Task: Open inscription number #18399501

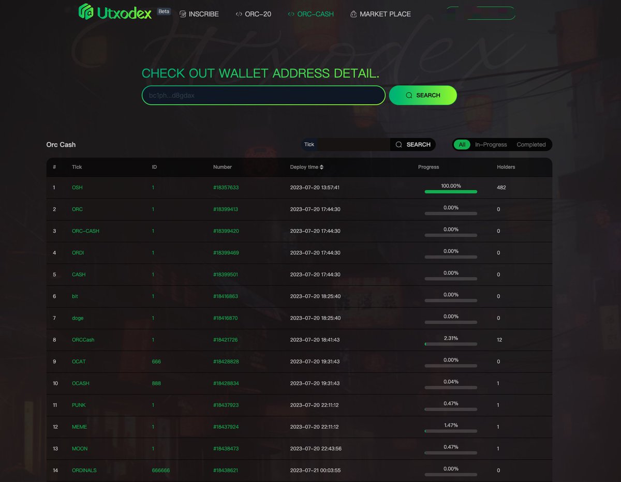Action: tap(226, 275)
